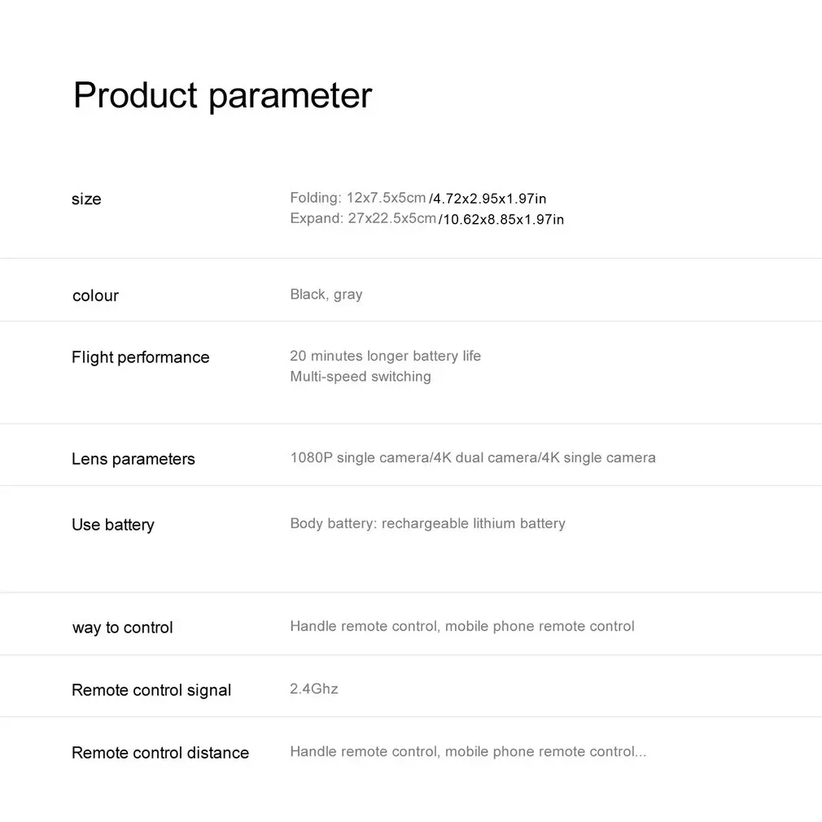822x822 pixels.
Task: Select the Remote control signal label
Action: [151, 690]
